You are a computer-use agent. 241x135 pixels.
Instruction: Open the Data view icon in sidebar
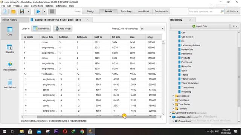click(x=10, y=31)
